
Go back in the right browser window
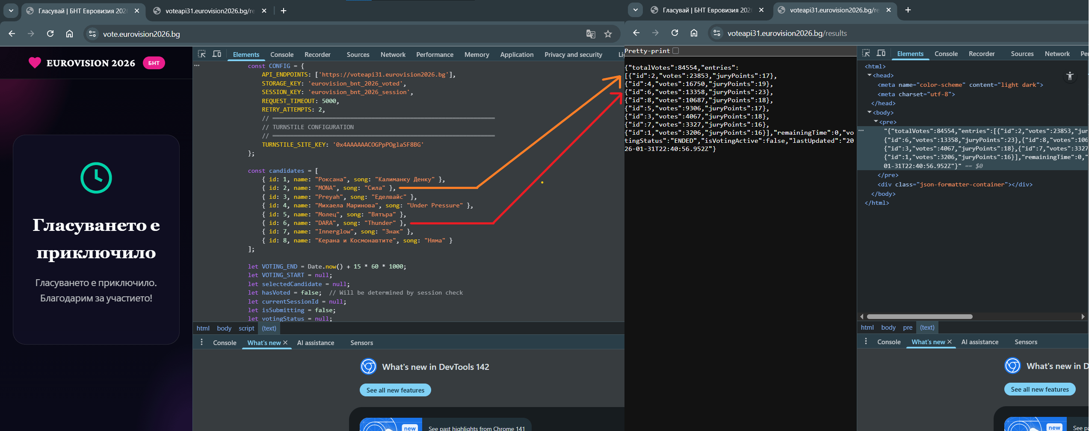[x=636, y=33]
